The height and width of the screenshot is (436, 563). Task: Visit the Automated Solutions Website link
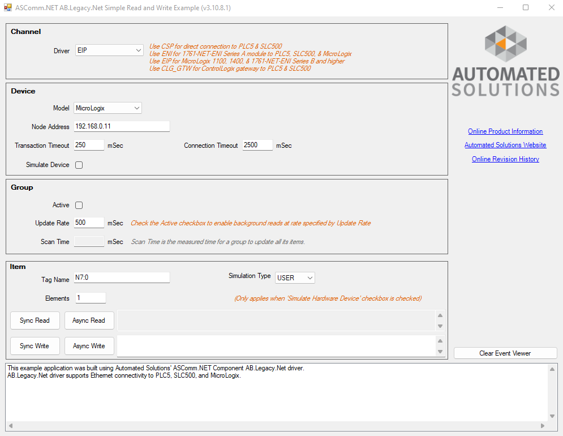505,145
